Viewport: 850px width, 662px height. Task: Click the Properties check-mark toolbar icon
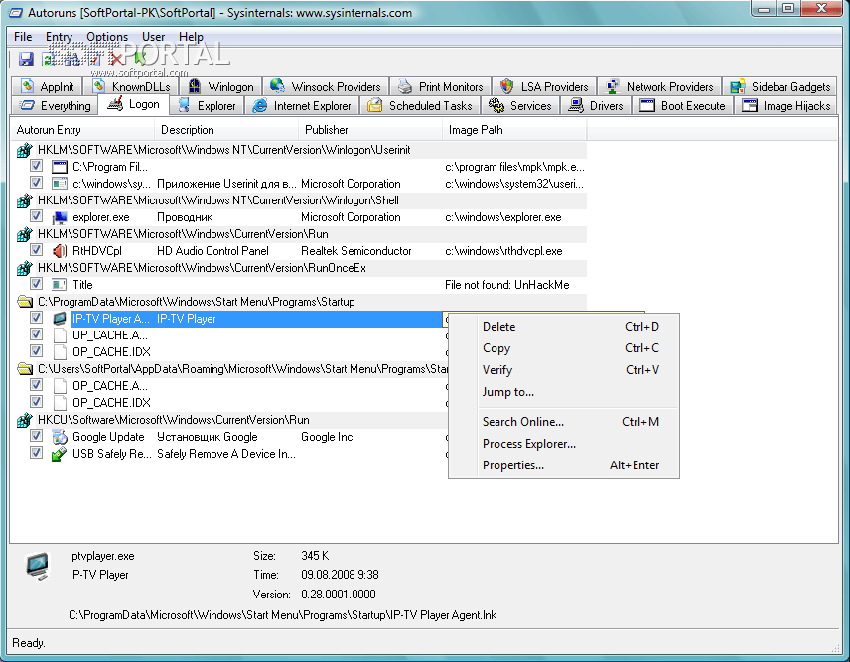[93, 59]
